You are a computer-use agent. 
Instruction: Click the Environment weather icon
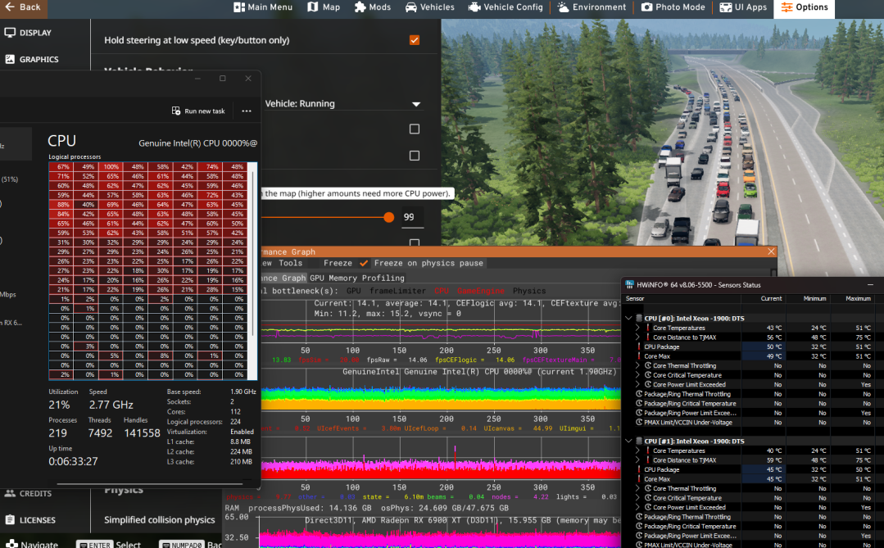(563, 7)
